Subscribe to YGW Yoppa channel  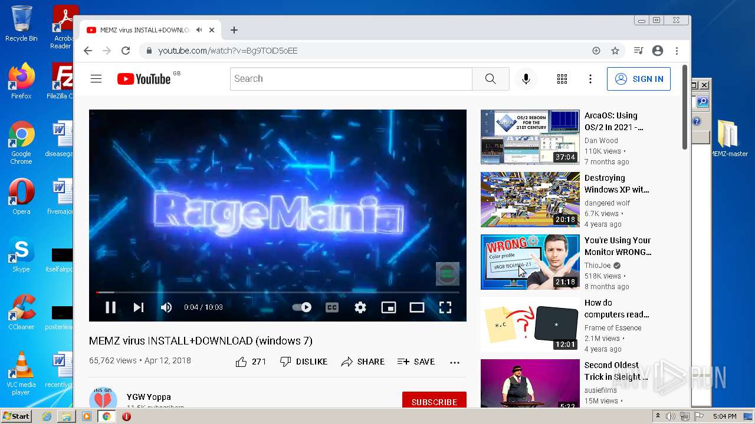click(434, 402)
